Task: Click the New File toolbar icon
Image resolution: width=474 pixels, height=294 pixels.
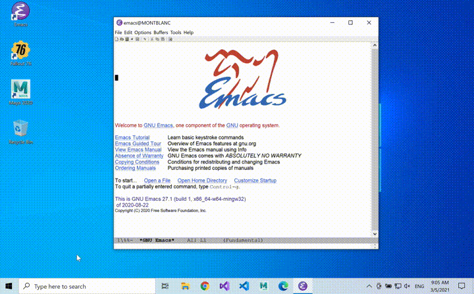Action: (117, 39)
